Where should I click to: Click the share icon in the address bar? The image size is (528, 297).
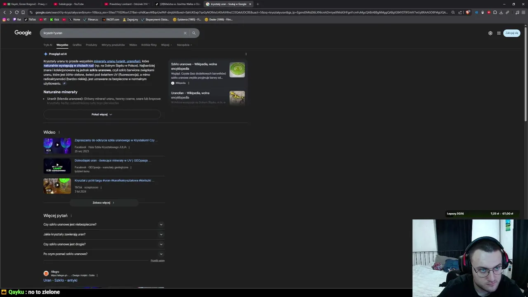[460, 12]
